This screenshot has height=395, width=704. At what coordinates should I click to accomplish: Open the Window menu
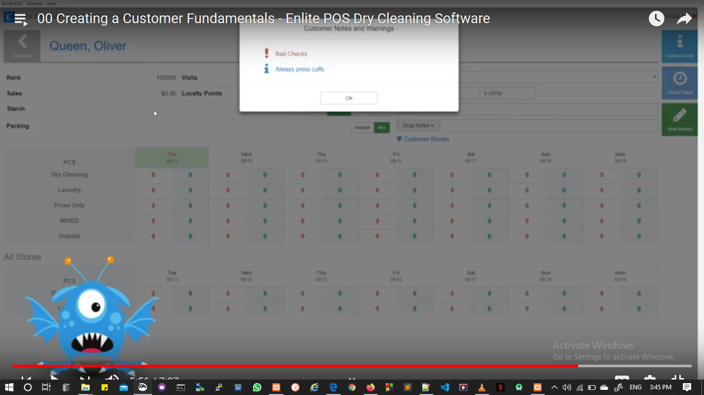click(x=35, y=4)
